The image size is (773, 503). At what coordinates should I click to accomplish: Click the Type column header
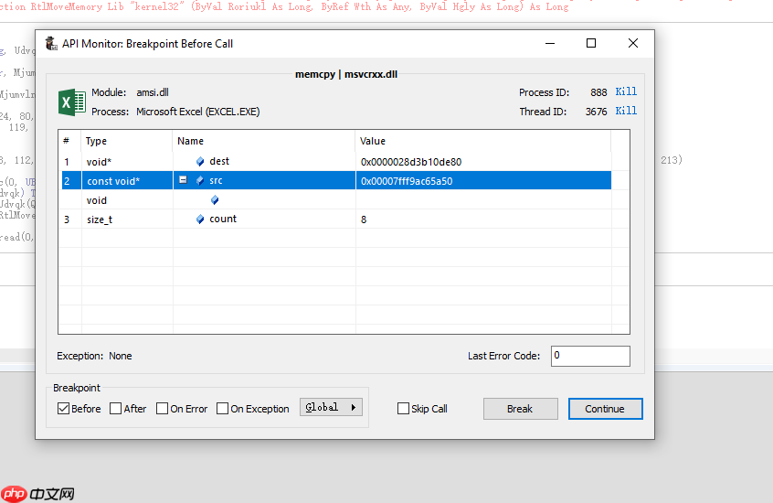pyautogui.click(x=127, y=141)
